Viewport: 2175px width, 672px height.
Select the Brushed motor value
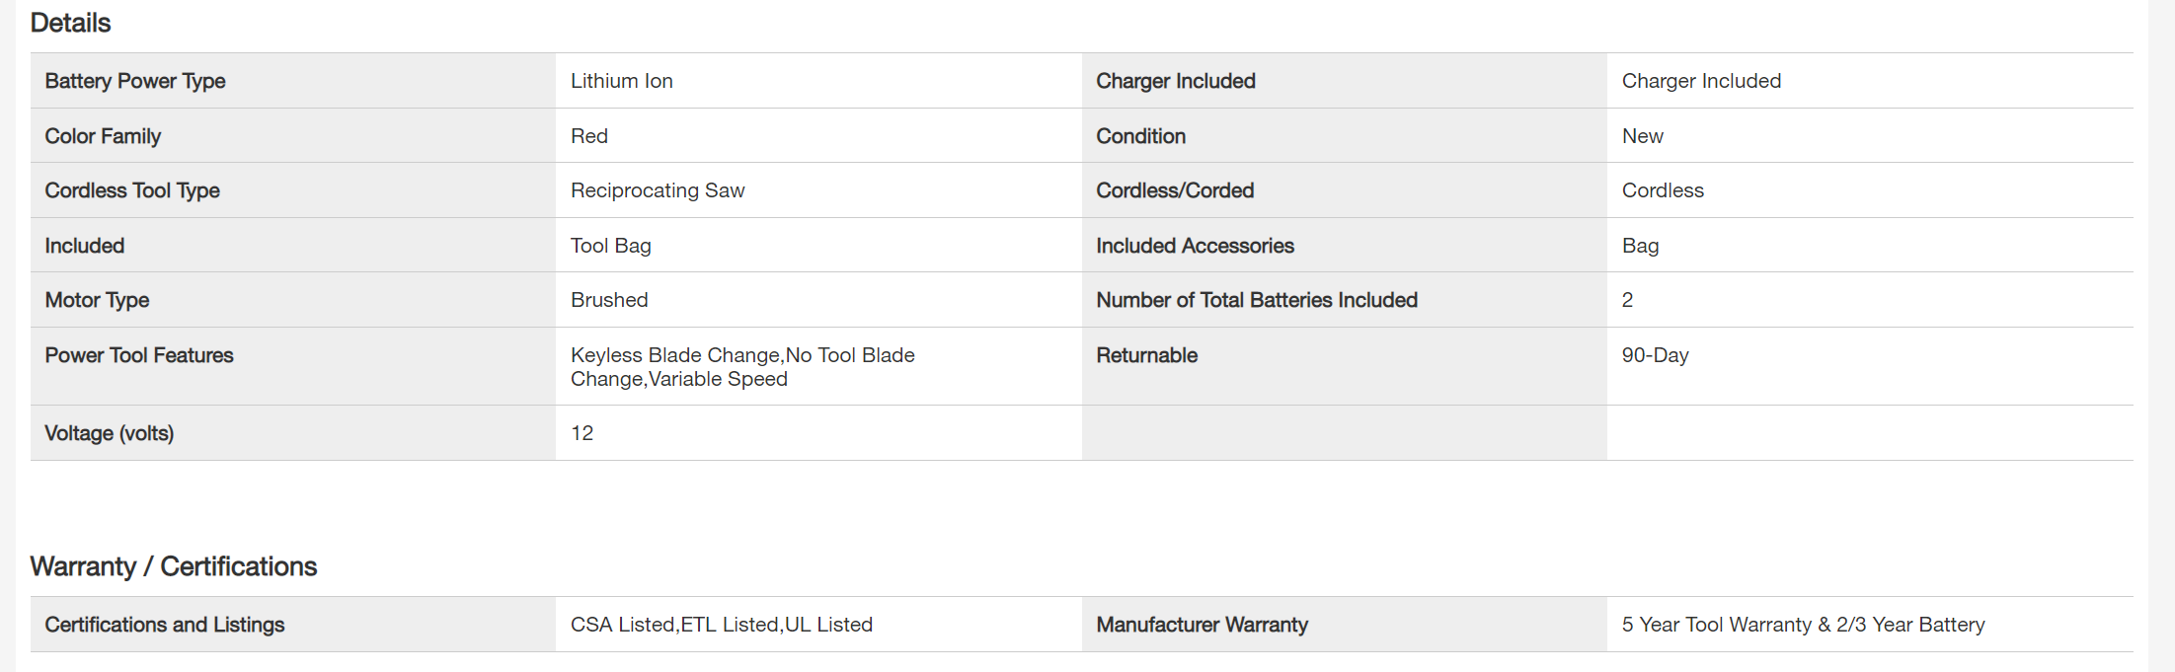pyautogui.click(x=609, y=300)
